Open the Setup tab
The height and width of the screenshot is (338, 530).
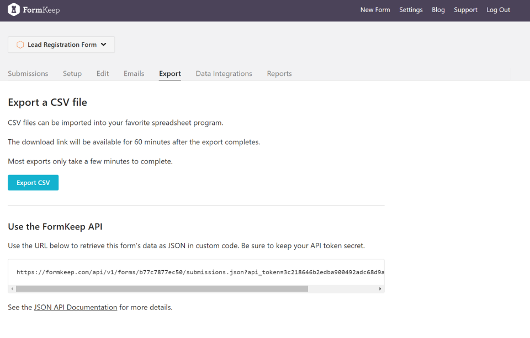[72, 74]
